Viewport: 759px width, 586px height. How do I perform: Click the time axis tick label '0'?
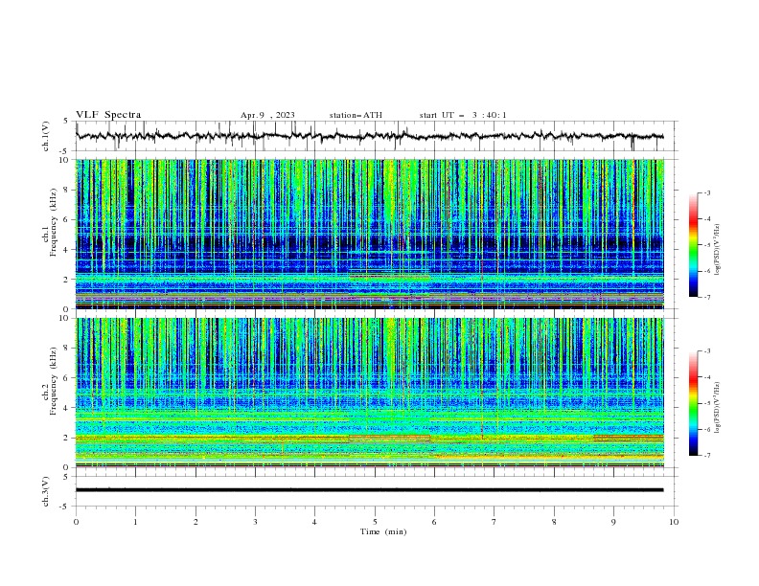coord(76,522)
